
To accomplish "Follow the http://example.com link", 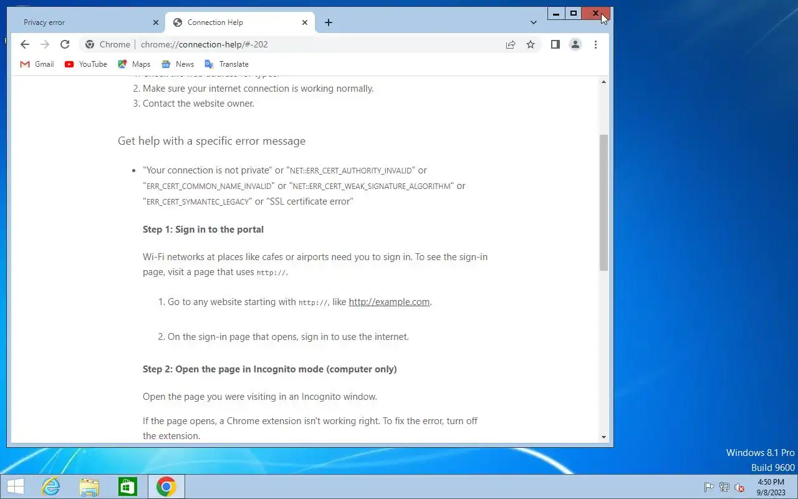I will pyautogui.click(x=389, y=302).
